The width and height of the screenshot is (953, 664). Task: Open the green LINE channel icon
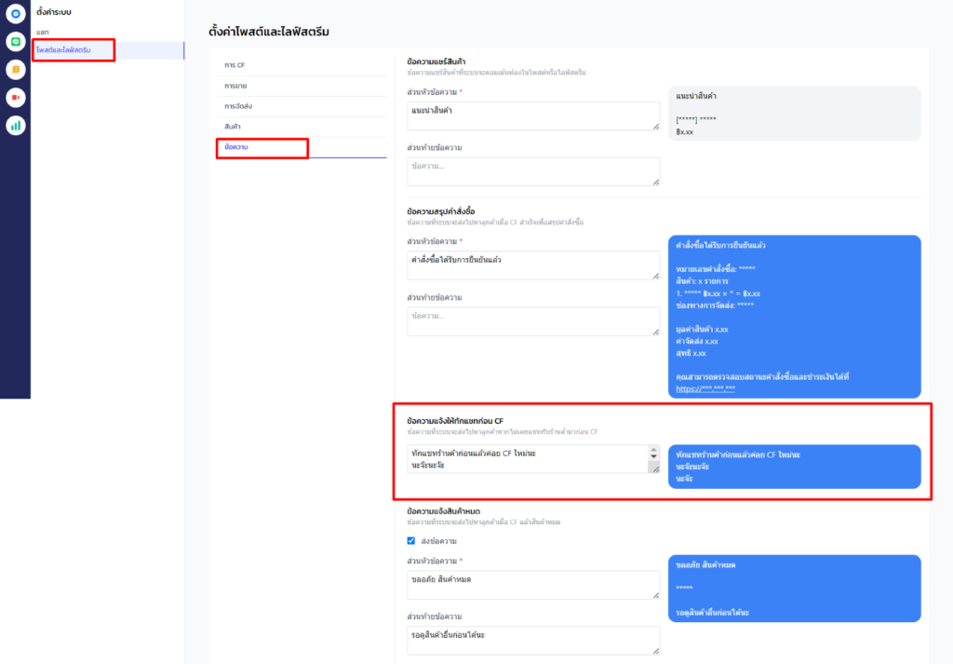15,42
